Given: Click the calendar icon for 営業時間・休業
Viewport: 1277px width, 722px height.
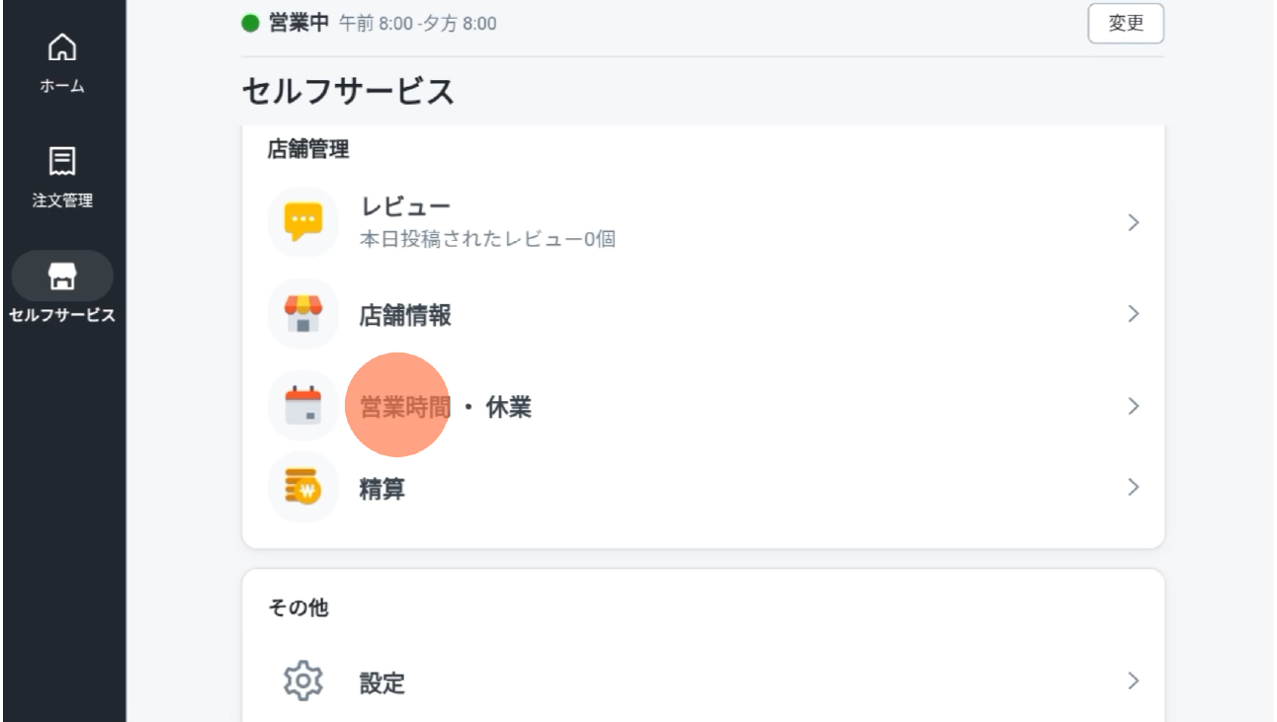Looking at the screenshot, I should click(x=303, y=405).
